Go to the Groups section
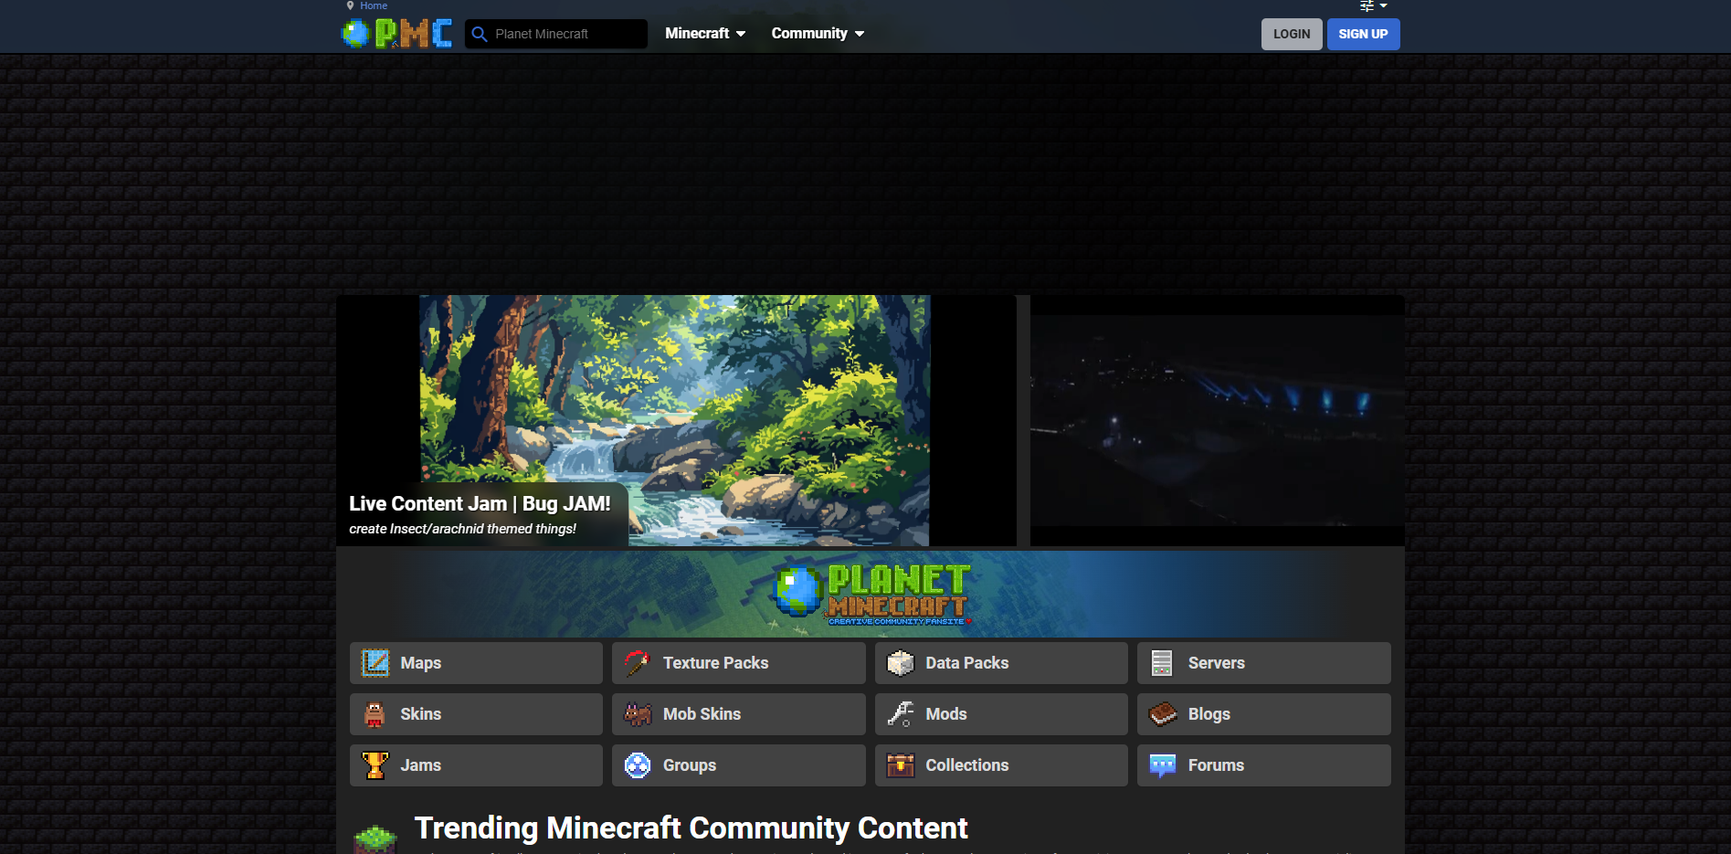This screenshot has height=854, width=1731. [x=738, y=765]
